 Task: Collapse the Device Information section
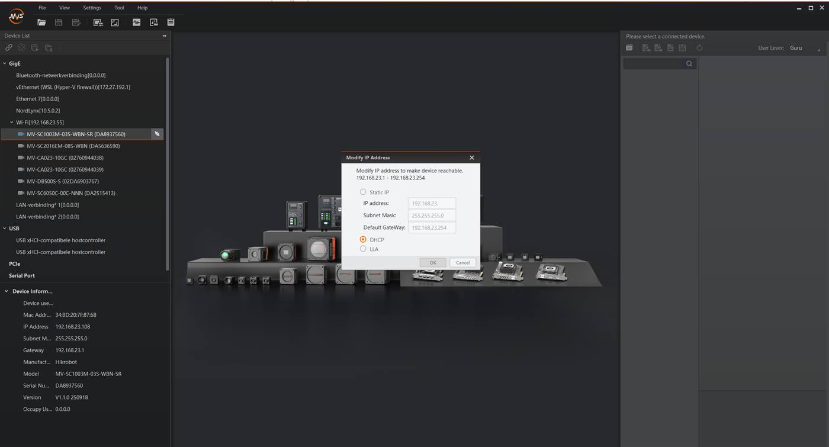(7, 291)
